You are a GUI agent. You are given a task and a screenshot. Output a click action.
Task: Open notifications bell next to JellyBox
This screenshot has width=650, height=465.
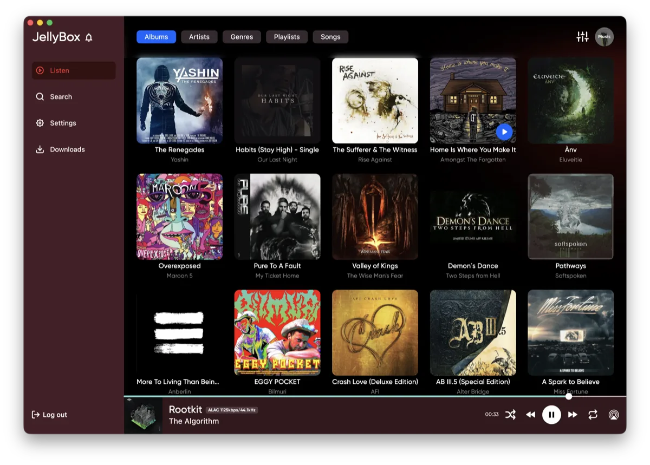(89, 37)
